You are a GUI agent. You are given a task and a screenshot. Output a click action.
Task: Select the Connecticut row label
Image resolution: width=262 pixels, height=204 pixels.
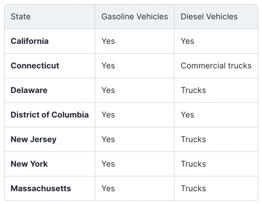point(35,66)
